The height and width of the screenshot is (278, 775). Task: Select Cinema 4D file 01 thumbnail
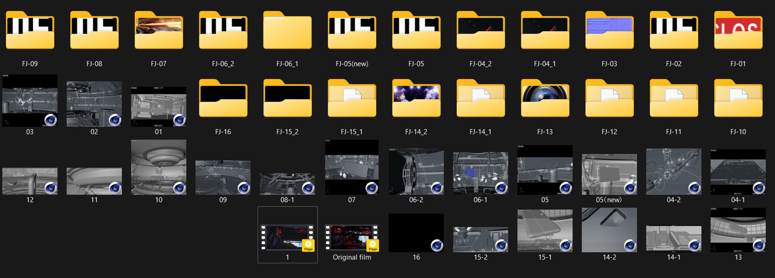tap(159, 106)
